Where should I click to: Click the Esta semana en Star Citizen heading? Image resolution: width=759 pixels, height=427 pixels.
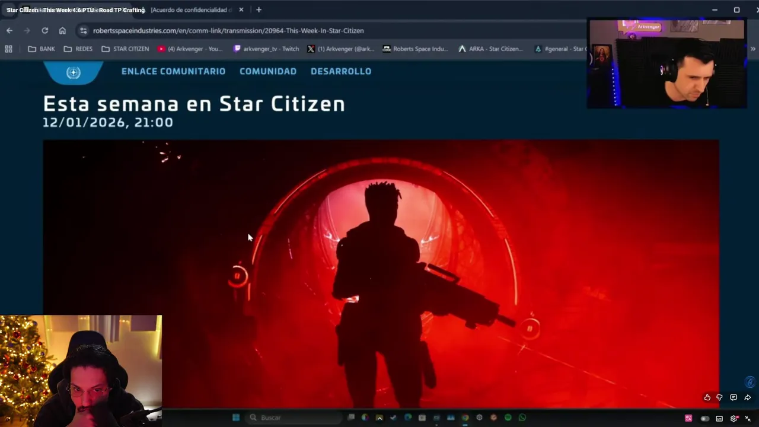pos(194,104)
